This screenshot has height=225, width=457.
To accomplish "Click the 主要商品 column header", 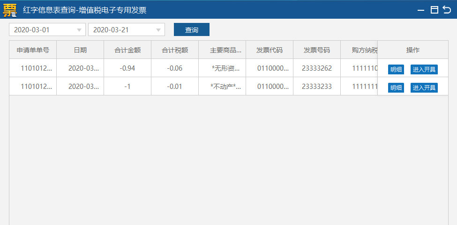I will 222,50.
